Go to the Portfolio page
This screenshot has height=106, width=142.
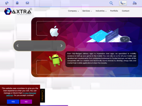coord(114,11)
